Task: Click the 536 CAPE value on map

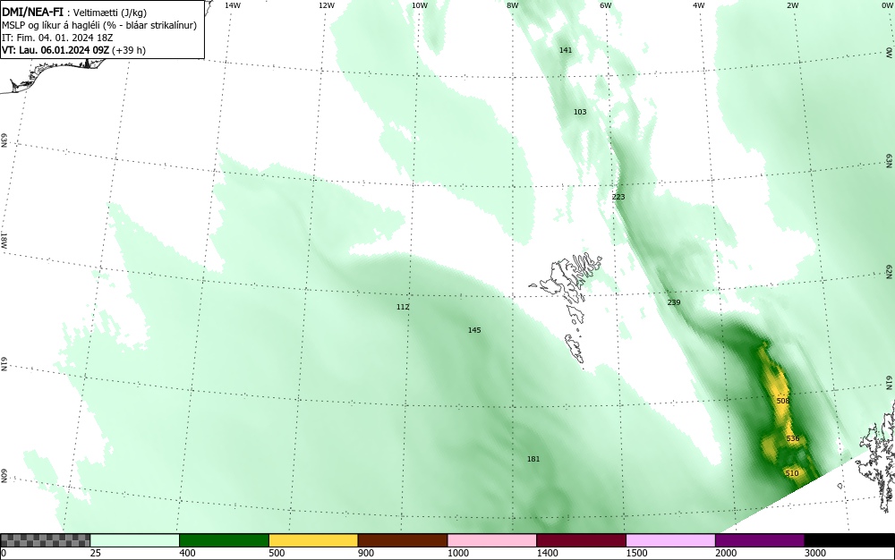Action: 792,438
